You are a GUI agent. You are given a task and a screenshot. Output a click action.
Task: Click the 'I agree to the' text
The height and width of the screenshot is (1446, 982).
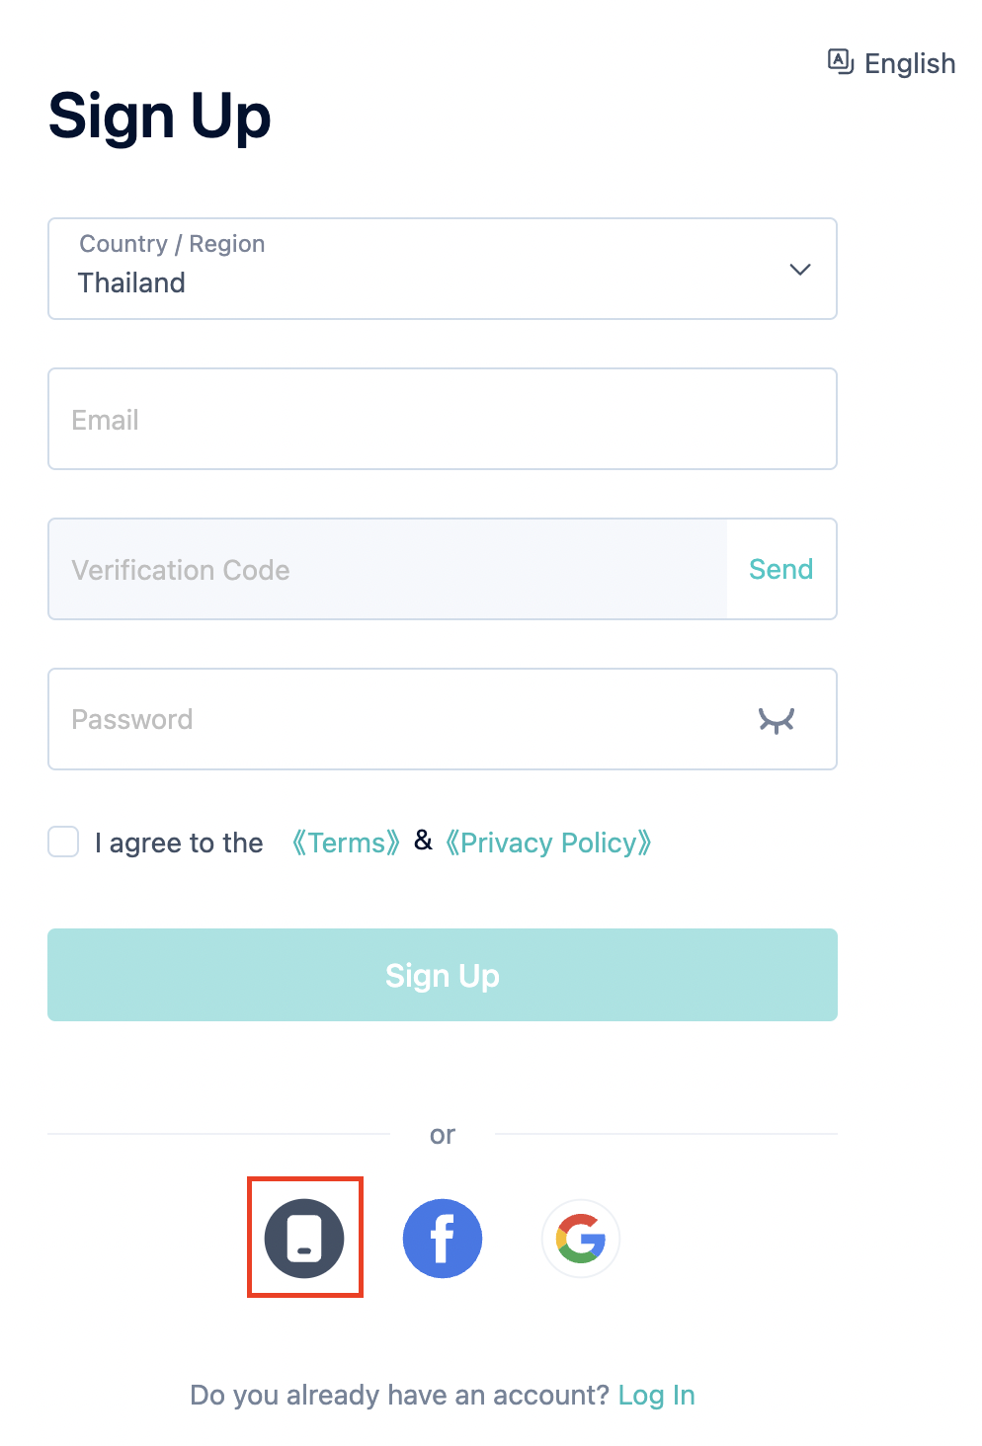pyautogui.click(x=179, y=843)
